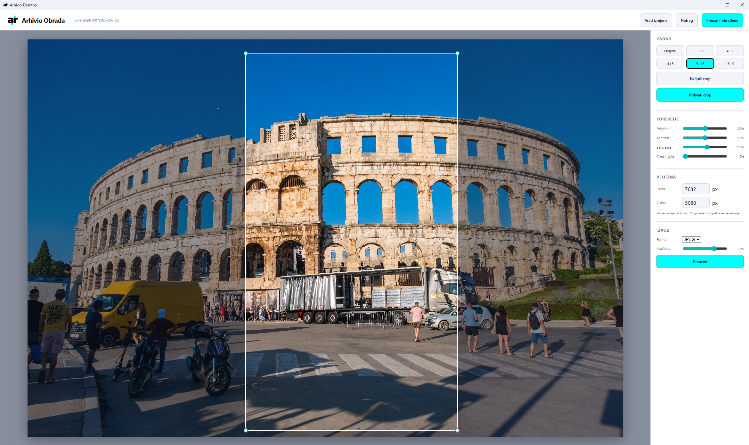
Task: Select the 4:3 aspect ratio
Action: point(730,51)
